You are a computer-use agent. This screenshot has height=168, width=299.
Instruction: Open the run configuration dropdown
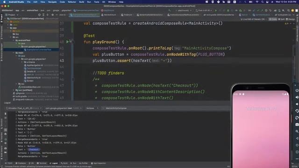click(184, 10)
